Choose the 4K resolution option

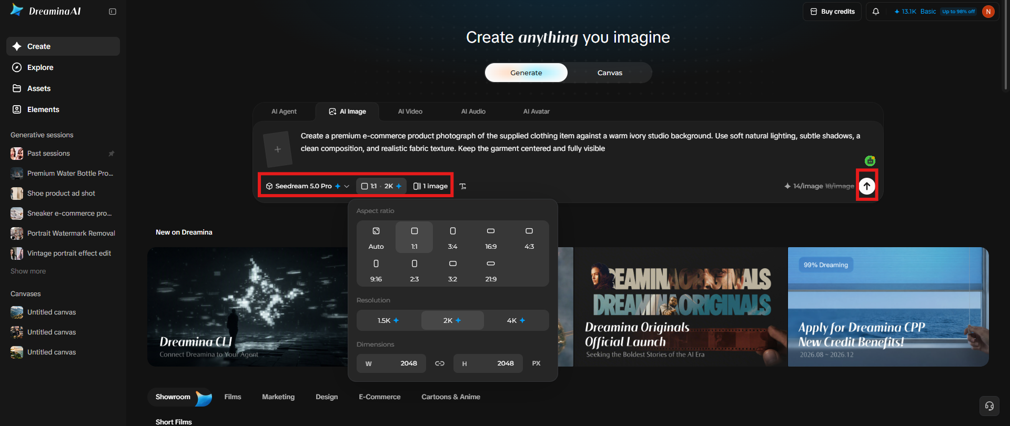[516, 320]
